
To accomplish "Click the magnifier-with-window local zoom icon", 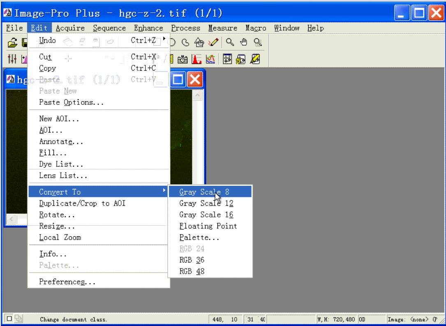I will (258, 42).
